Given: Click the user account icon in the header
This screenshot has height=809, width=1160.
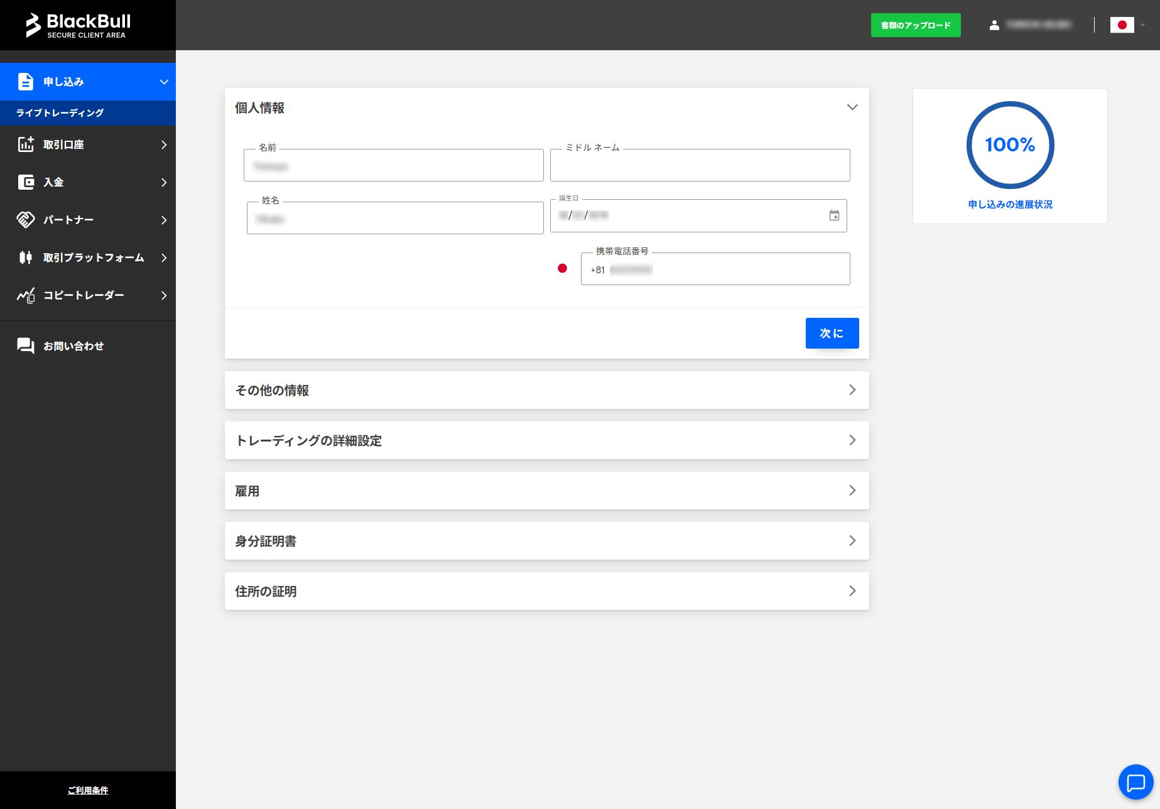Looking at the screenshot, I should click(x=994, y=25).
